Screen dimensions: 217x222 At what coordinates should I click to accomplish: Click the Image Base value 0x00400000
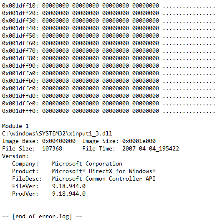pos(59,141)
